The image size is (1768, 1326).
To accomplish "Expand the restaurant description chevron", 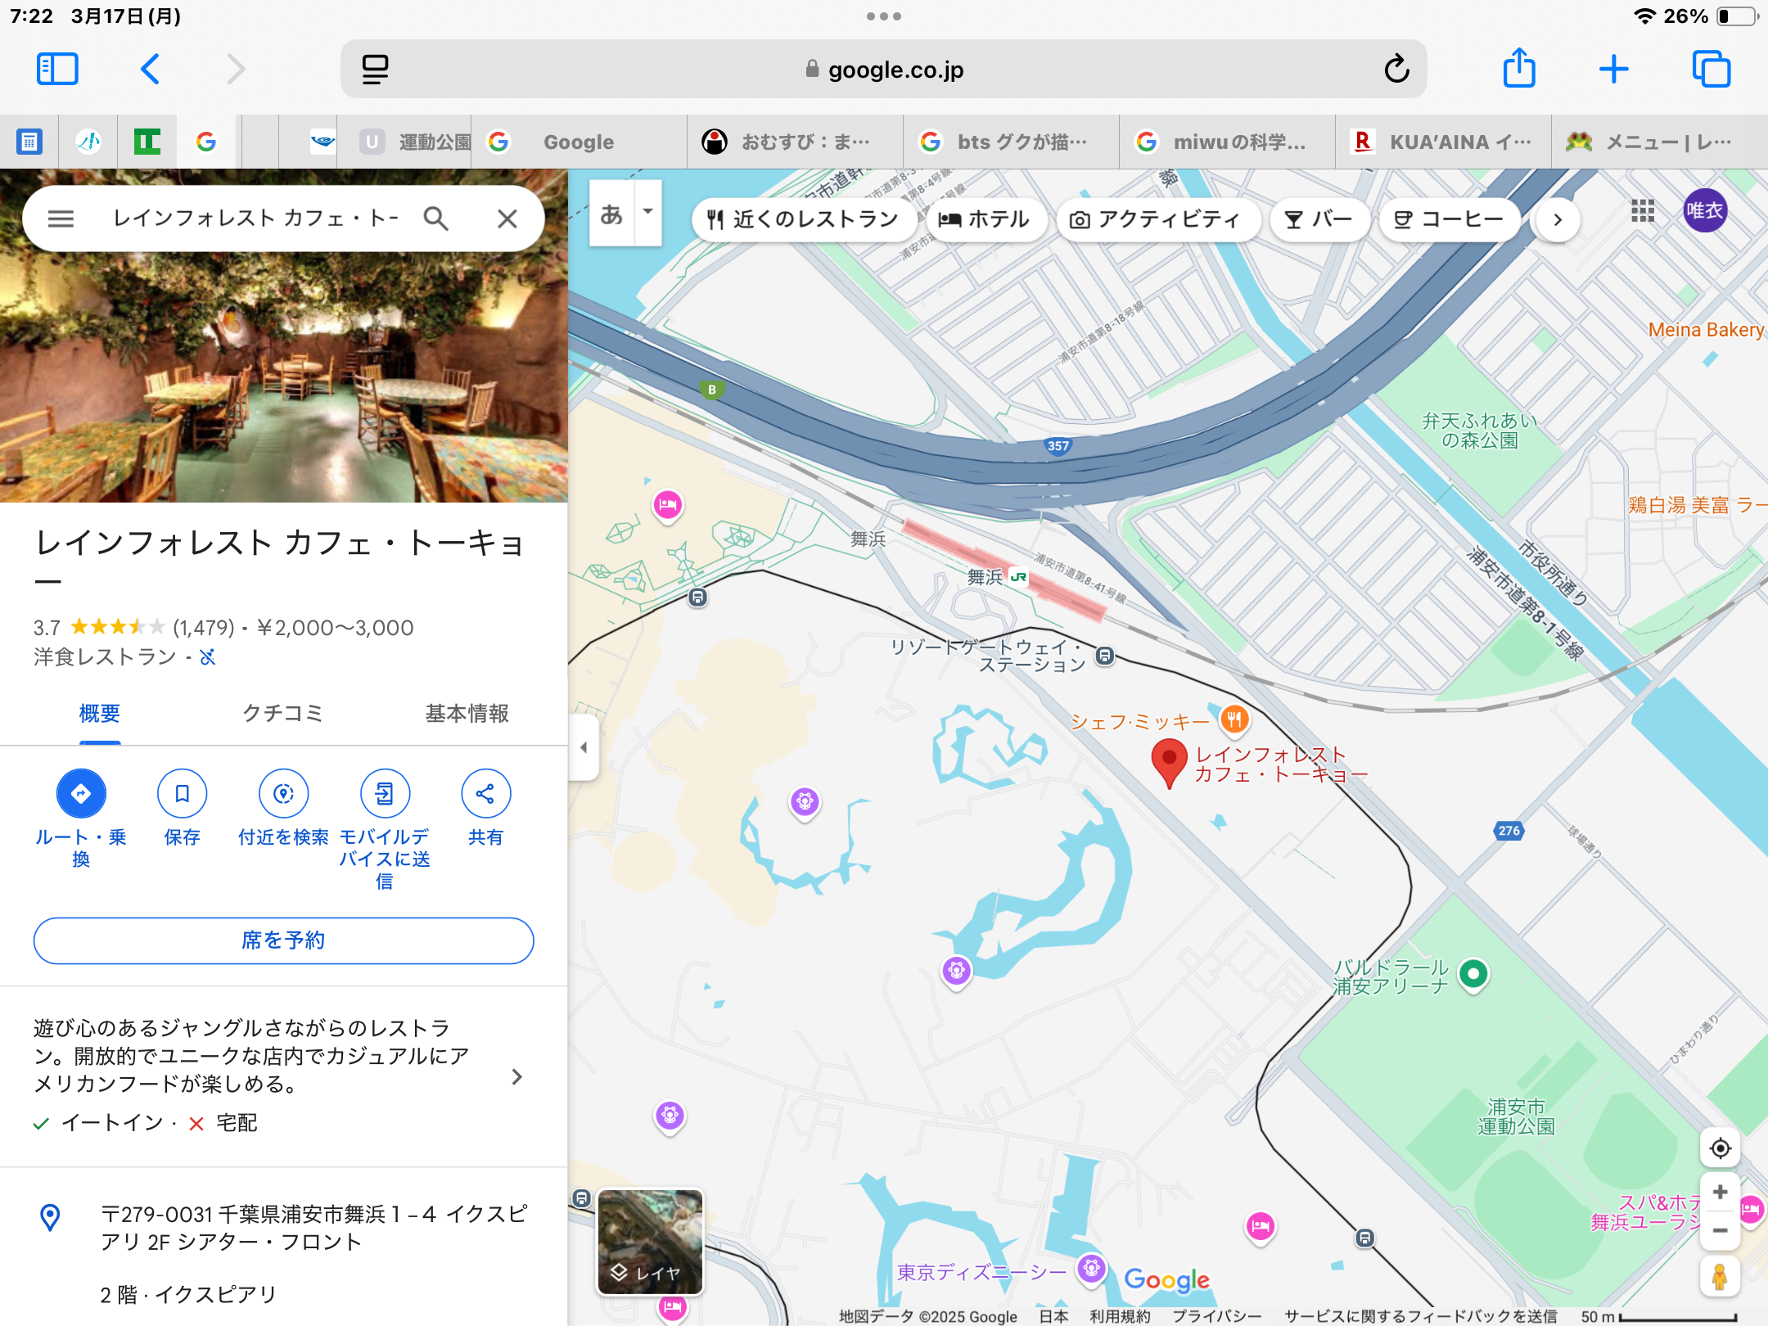I will [516, 1076].
